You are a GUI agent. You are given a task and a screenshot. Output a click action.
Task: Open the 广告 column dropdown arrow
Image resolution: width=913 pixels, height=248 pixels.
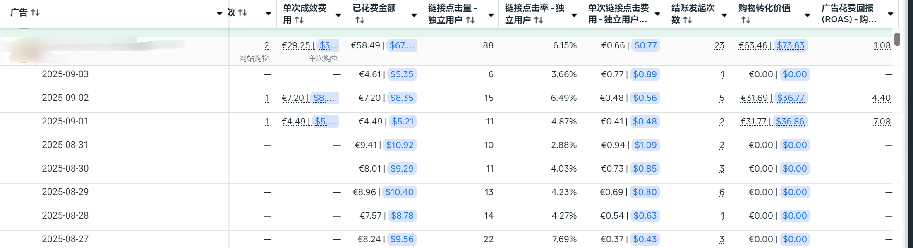tap(220, 14)
